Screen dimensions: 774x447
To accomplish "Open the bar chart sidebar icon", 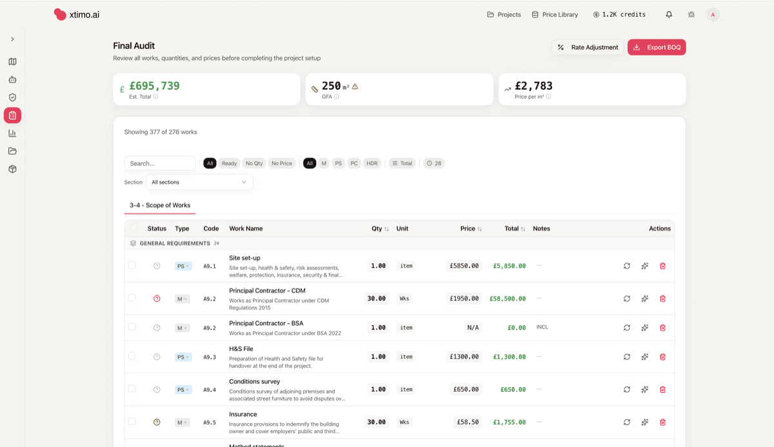I will [12, 134].
